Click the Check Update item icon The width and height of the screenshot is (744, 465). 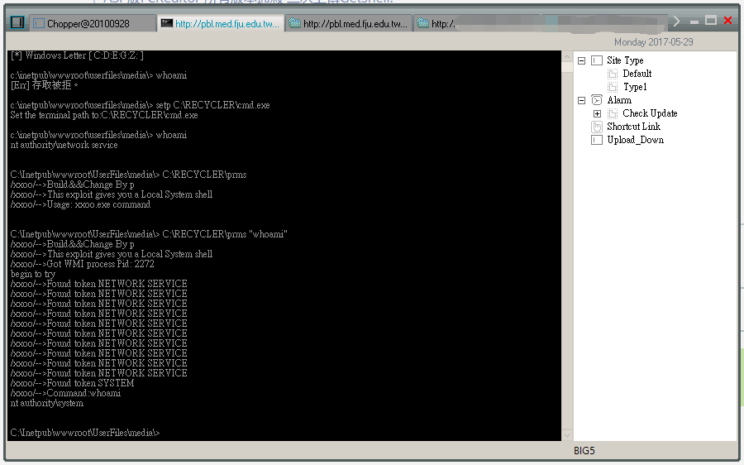tap(613, 113)
